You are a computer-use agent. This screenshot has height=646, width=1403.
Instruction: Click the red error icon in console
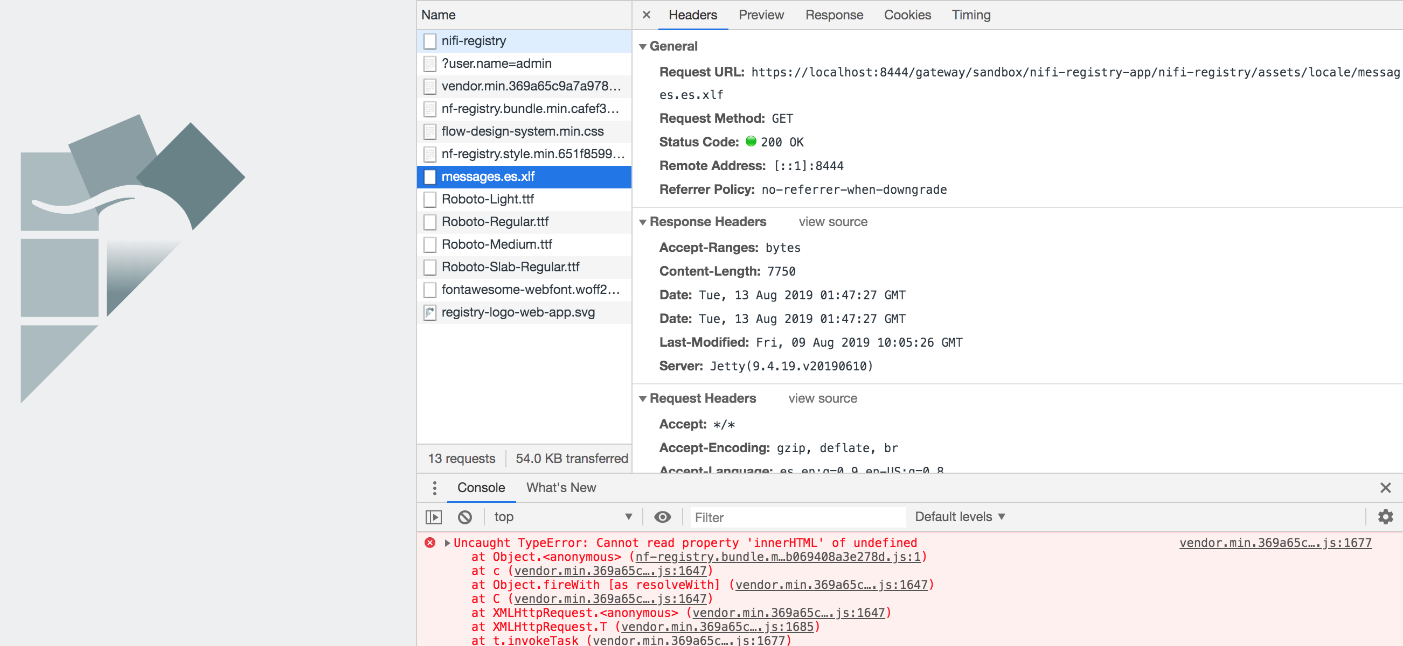click(x=430, y=543)
